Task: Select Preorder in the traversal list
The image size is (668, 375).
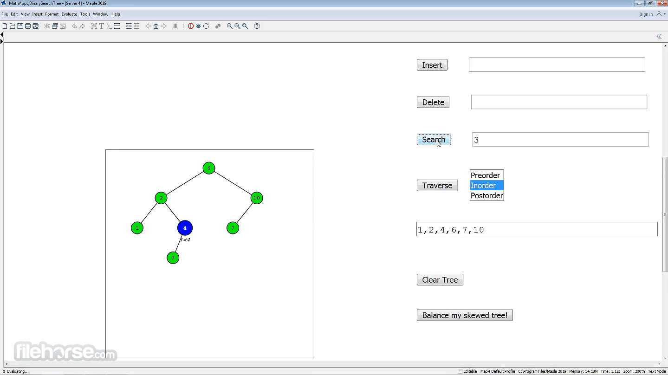Action: coord(486,175)
